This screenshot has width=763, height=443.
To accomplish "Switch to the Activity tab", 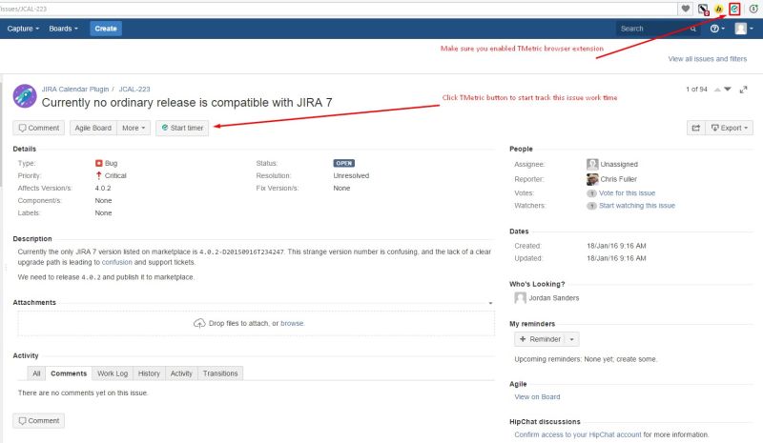I will pos(181,373).
